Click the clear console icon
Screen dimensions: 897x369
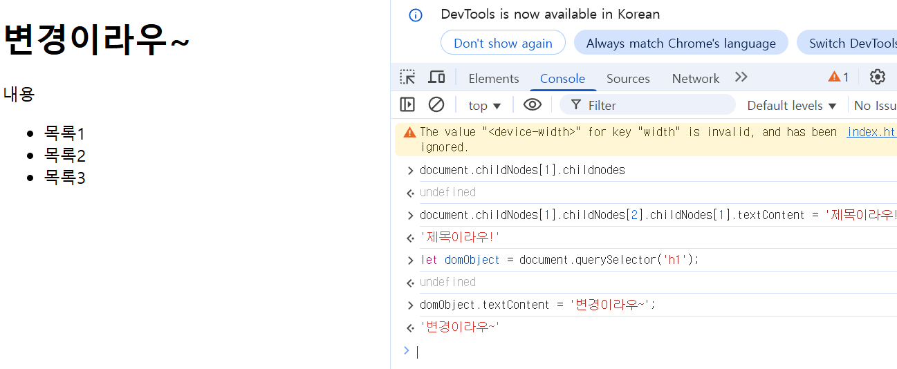pyautogui.click(x=436, y=105)
